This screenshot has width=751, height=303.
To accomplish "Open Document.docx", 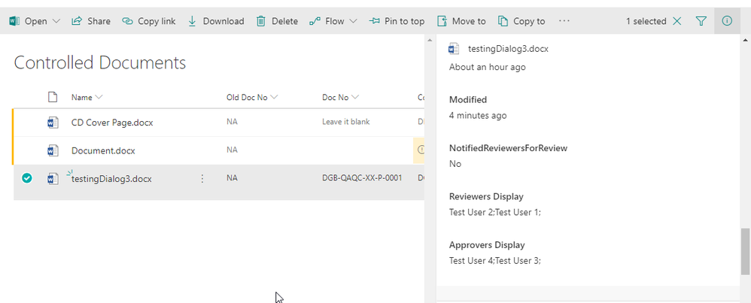I will 103,151.
